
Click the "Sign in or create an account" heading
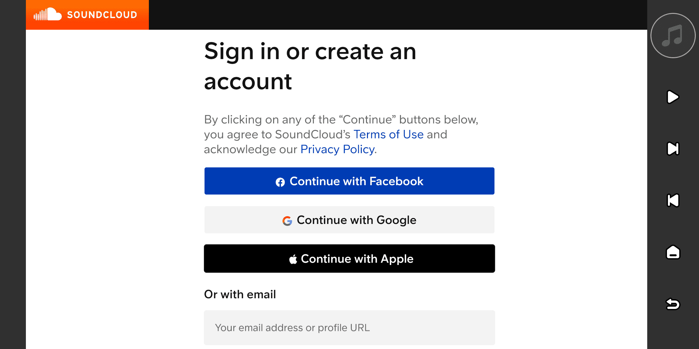point(310,66)
